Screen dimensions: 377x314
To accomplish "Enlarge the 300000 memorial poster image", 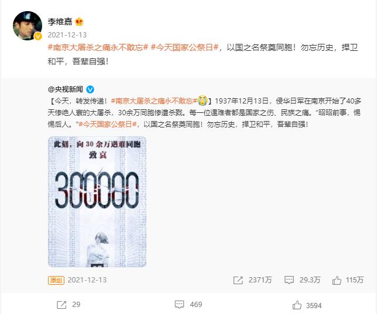I will click(x=97, y=202).
